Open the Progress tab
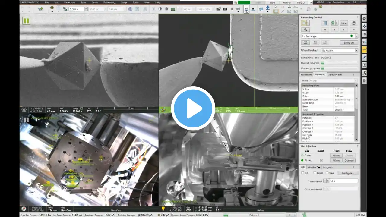Viewport: 386px width, 217px height. [x=328, y=167]
